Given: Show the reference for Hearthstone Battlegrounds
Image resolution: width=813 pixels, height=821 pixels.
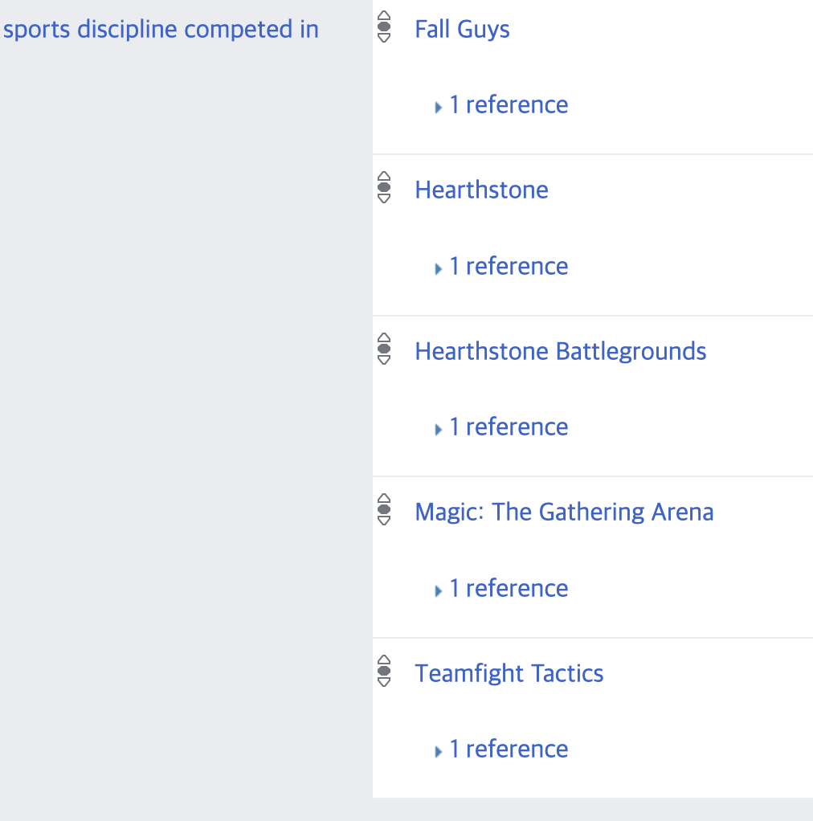Looking at the screenshot, I should [x=508, y=427].
